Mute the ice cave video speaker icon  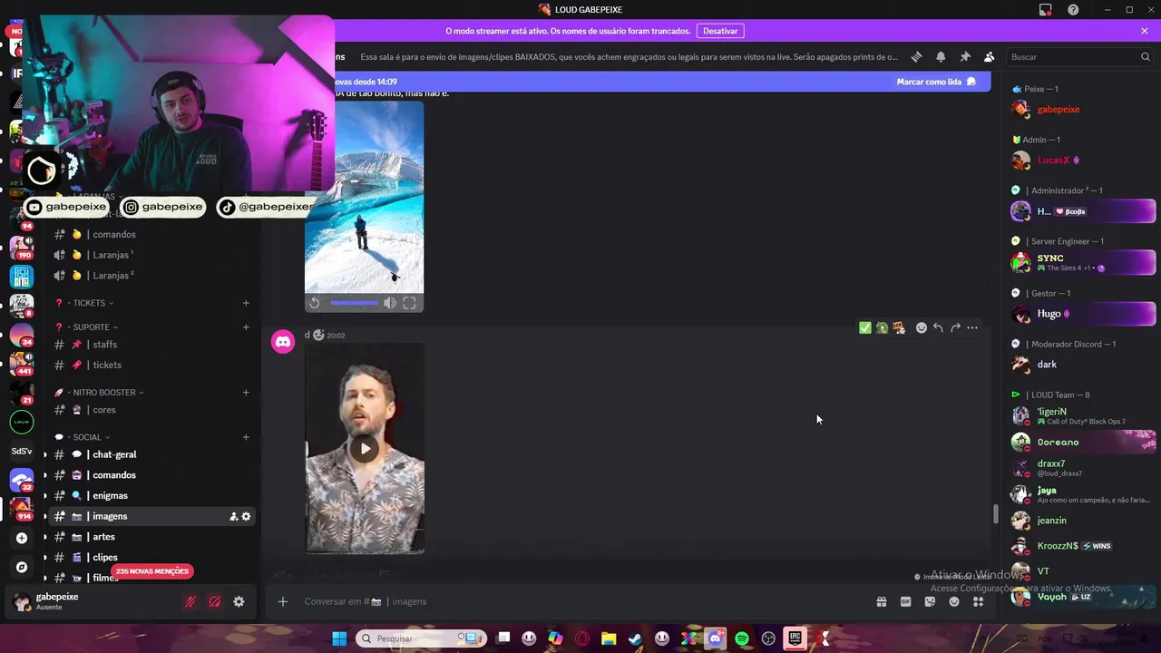point(390,303)
